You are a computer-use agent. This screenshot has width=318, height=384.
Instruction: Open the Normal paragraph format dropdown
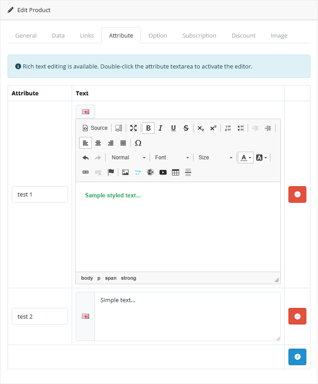pos(129,158)
